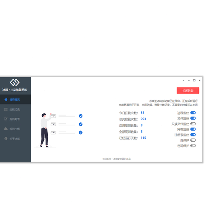Turn on the 自保护 switch
This screenshot has width=206, height=206.
(x=193, y=140)
